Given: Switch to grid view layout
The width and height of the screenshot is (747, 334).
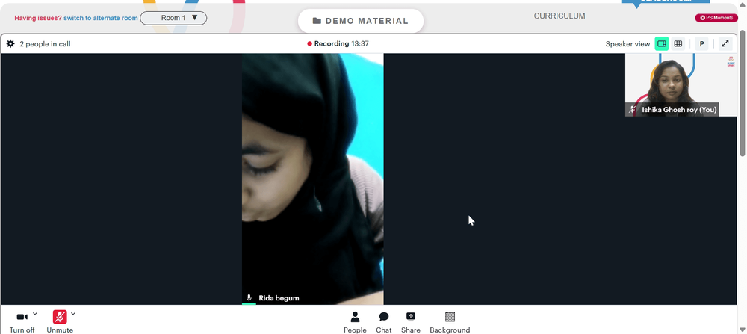Looking at the screenshot, I should [678, 44].
